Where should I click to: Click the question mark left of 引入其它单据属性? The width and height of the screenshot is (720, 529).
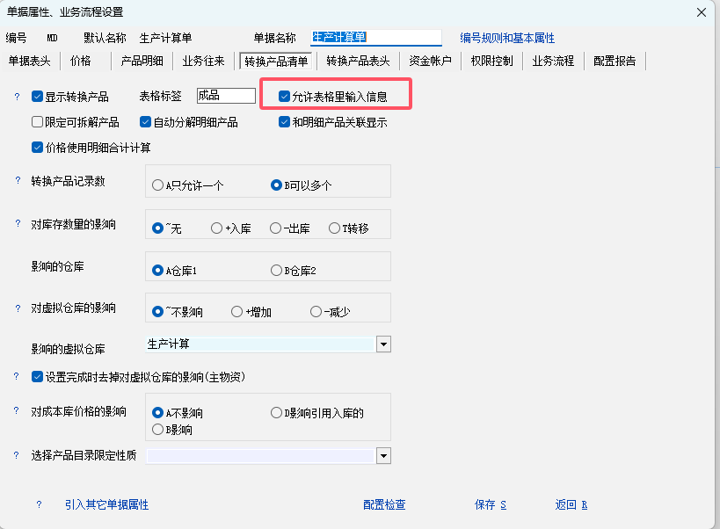[39, 505]
